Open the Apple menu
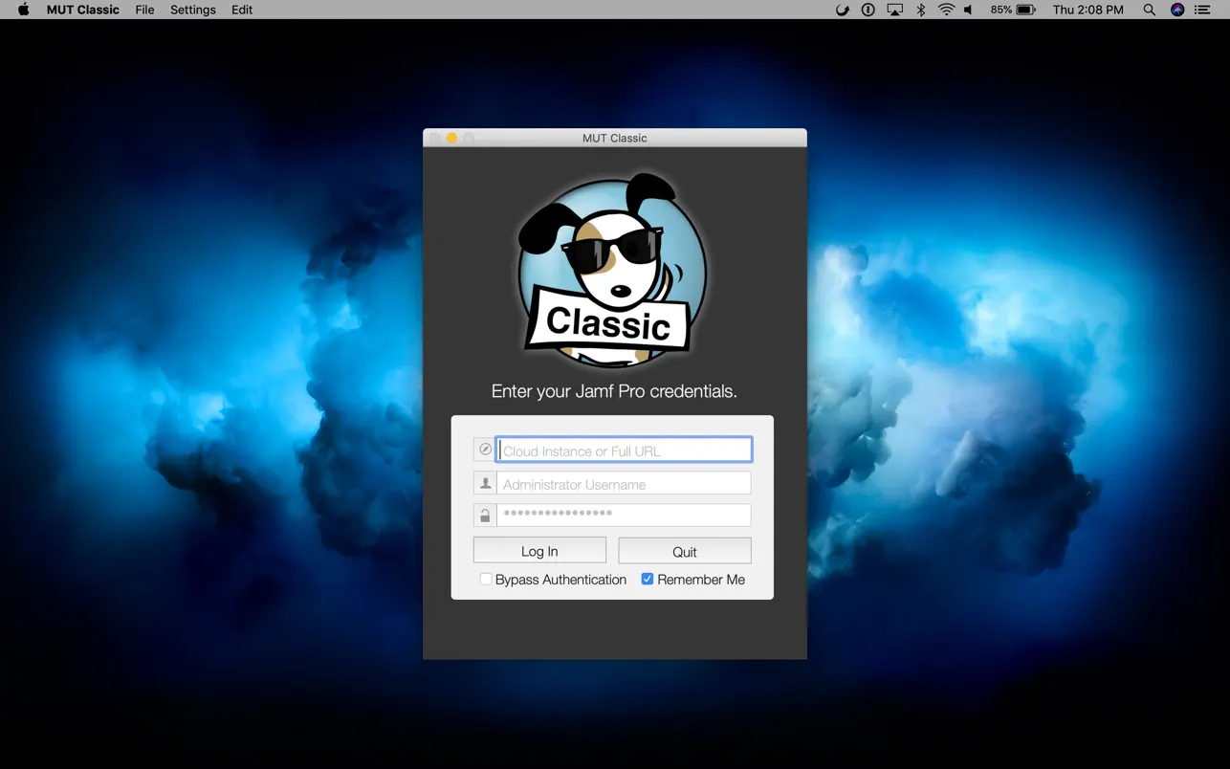The image size is (1230, 769). (x=21, y=10)
